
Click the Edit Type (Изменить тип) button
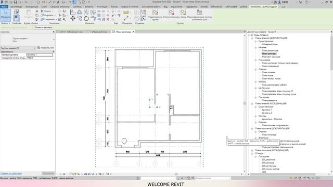point(45,48)
